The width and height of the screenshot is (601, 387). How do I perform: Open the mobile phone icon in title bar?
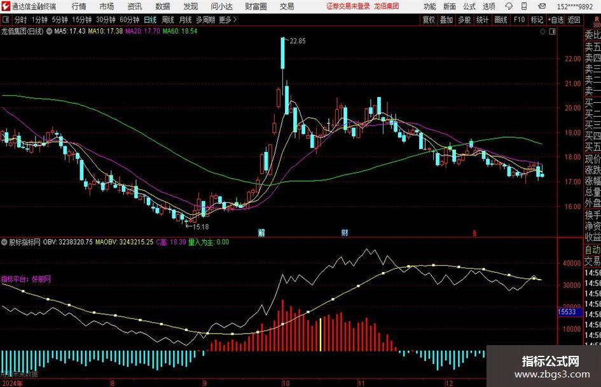524,6
